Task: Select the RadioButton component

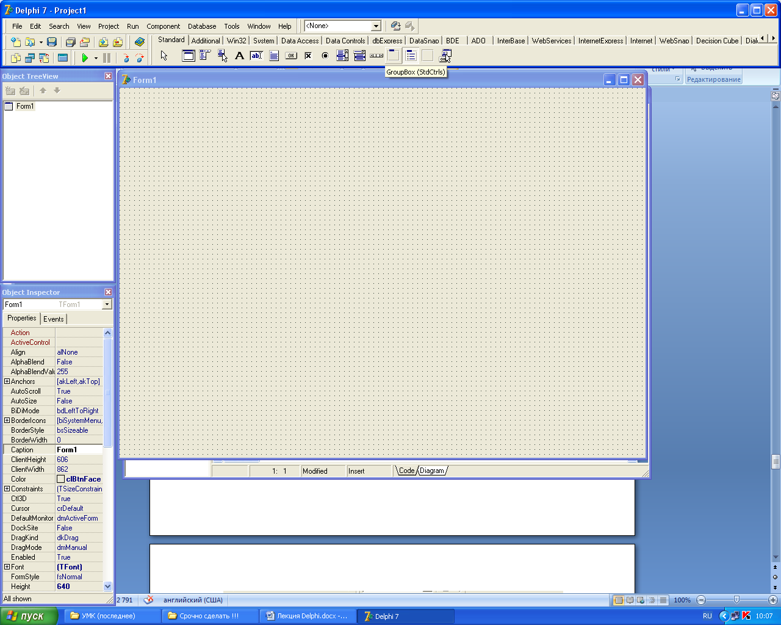Action: click(325, 56)
